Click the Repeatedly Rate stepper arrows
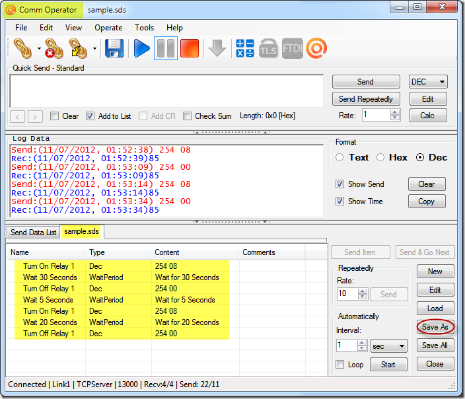 363,294
